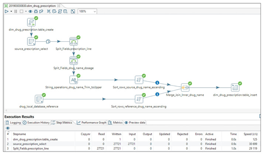
Task: Click the Speed (r/s) column header
Action: pyautogui.click(x=250, y=134)
